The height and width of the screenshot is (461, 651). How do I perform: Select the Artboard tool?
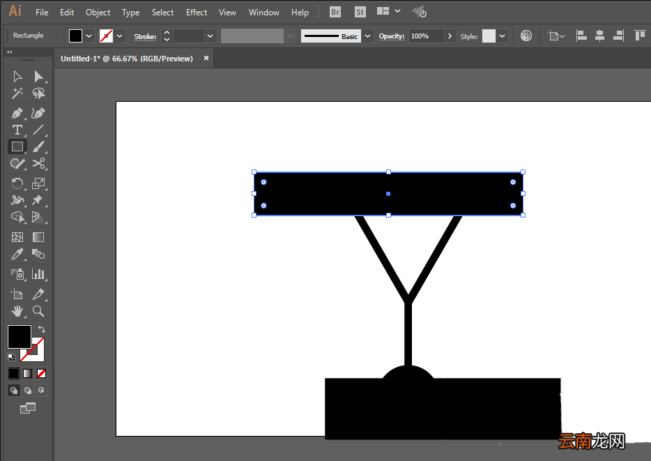17,294
